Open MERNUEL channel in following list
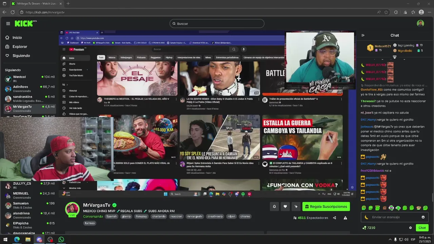 [x=30, y=195]
